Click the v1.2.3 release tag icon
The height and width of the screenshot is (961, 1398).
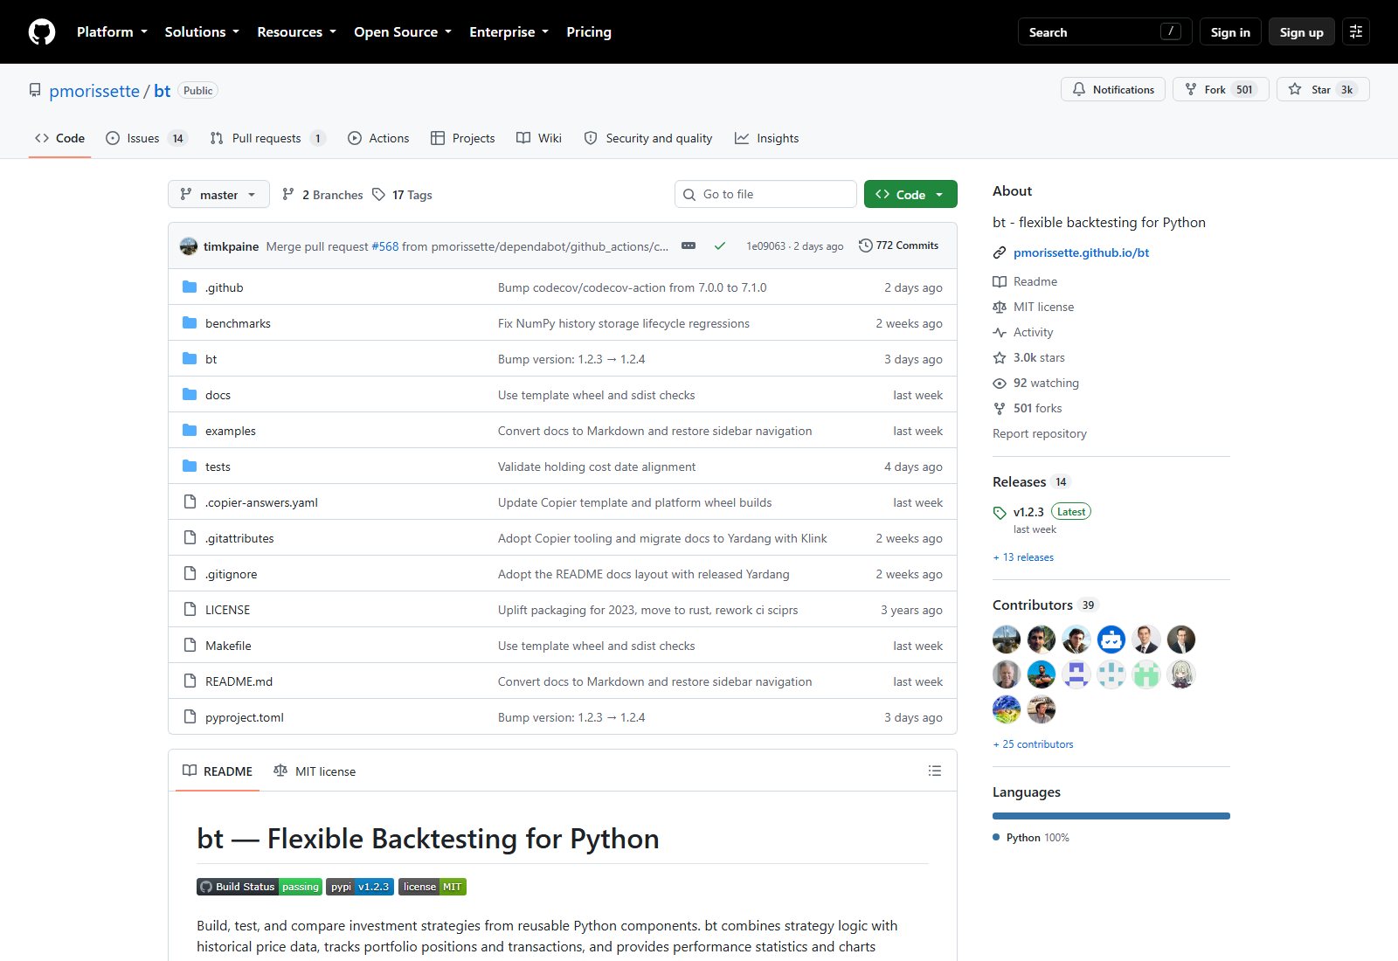point(1000,513)
